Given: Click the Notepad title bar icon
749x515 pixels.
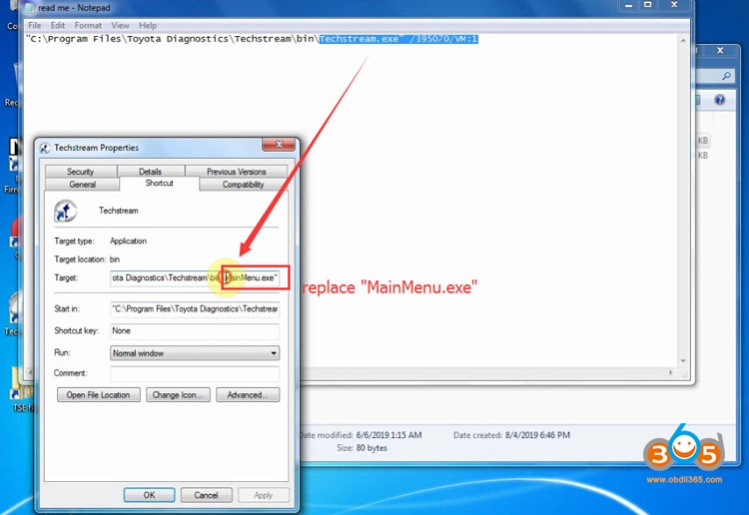Looking at the screenshot, I should pyautogui.click(x=30, y=8).
